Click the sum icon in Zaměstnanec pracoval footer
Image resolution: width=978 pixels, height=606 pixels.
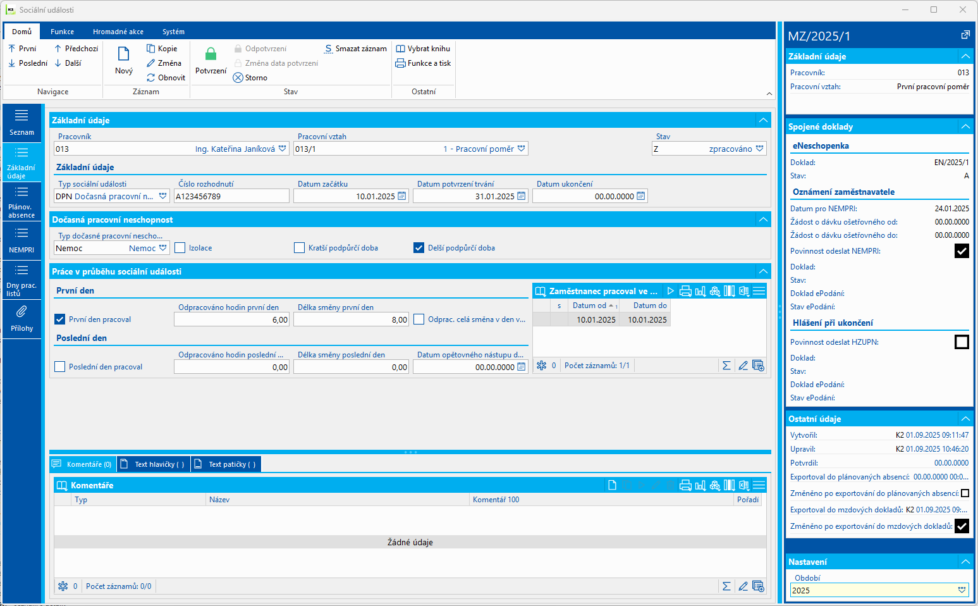click(726, 366)
